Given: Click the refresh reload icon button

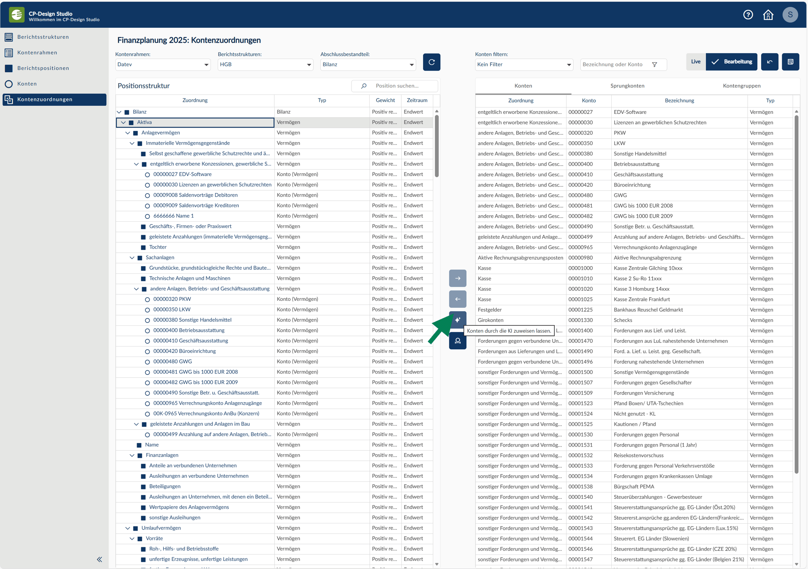Looking at the screenshot, I should (431, 62).
